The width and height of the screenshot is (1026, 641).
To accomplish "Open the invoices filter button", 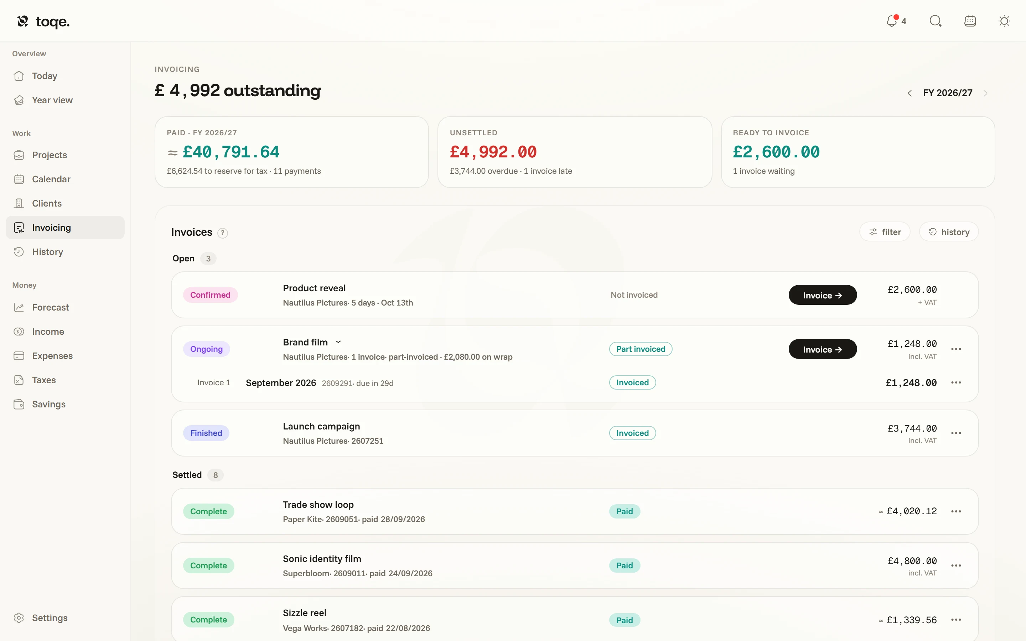I will 885,232.
